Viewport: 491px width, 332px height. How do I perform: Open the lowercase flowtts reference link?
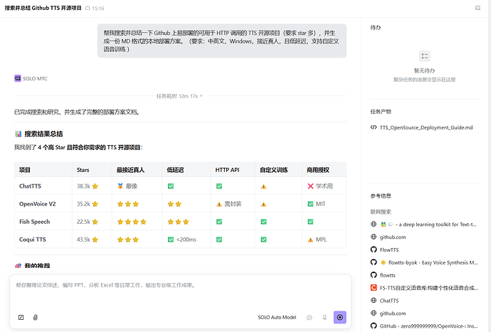click(x=387, y=275)
